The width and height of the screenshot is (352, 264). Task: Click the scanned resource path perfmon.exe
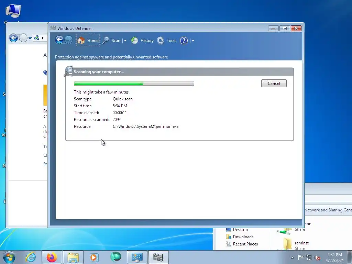tap(146, 126)
